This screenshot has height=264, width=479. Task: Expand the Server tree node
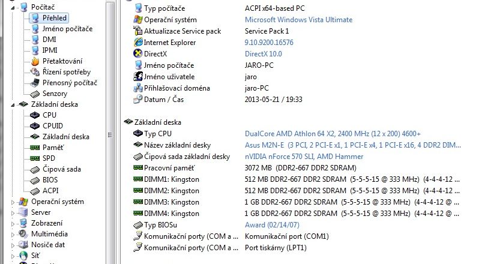(13, 213)
